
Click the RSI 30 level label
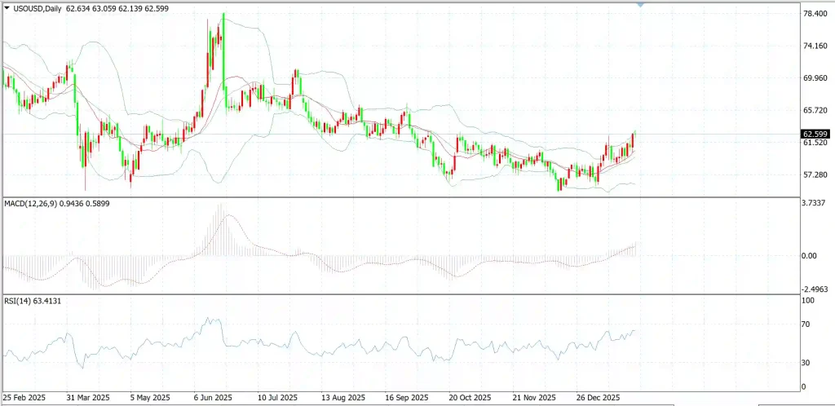point(806,363)
